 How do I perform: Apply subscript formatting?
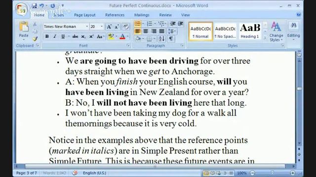coord(83,36)
